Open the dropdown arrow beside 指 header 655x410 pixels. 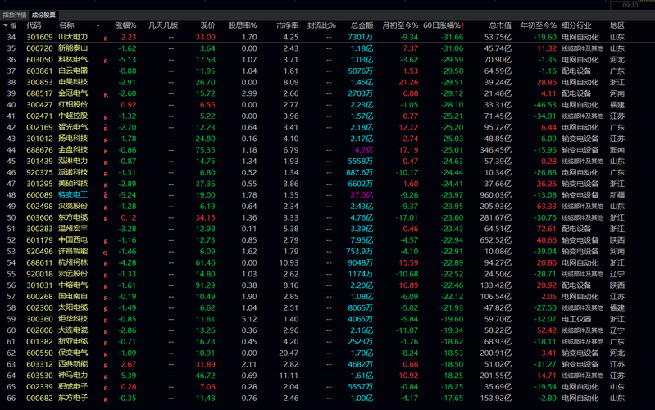(x=6, y=25)
